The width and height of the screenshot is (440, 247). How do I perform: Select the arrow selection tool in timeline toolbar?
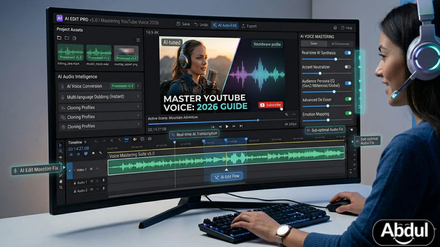60,145
